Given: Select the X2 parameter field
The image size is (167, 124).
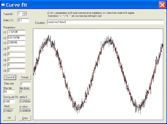Looking at the screenshot, I should point(16,38).
